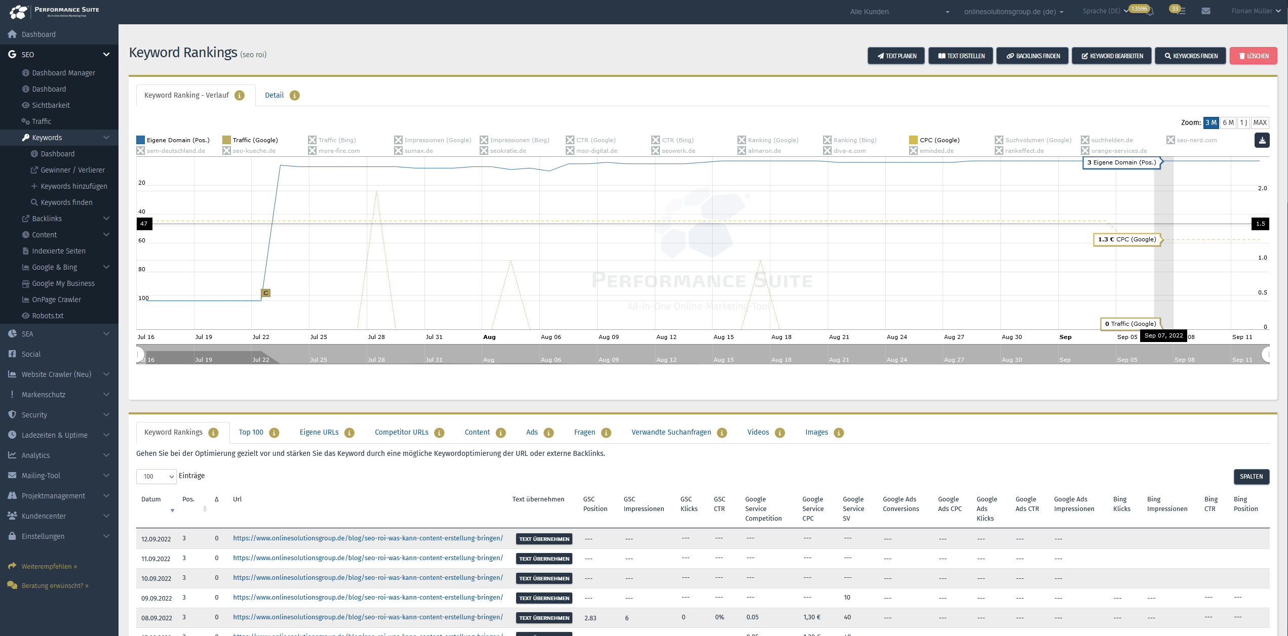Click TEXT PLANEN button
The image size is (1288, 636).
pyautogui.click(x=896, y=56)
